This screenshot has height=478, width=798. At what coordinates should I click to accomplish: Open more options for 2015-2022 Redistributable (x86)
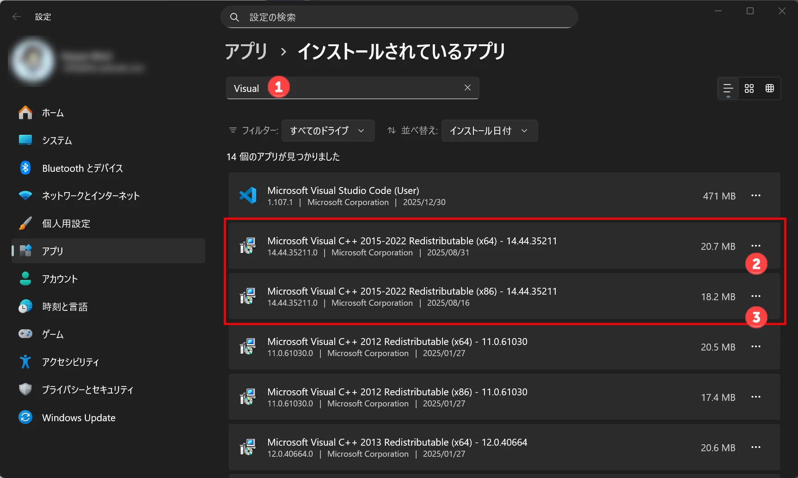click(756, 296)
